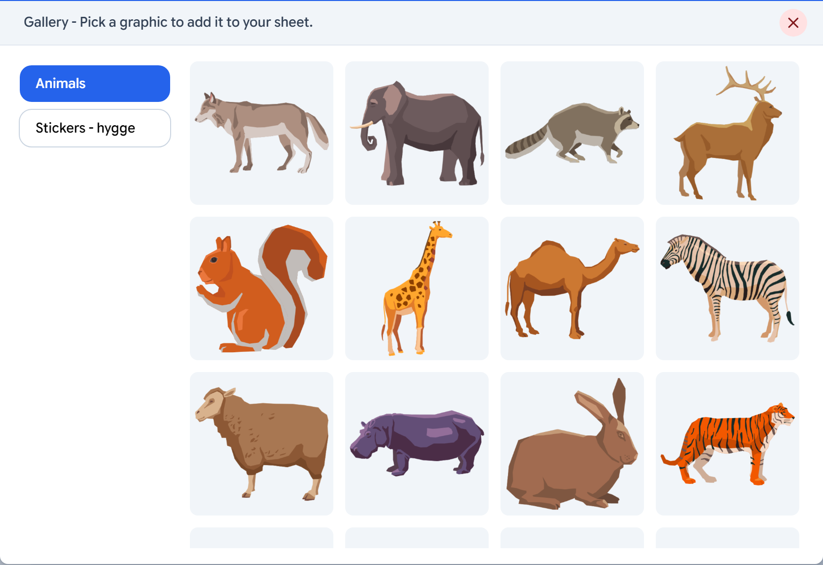823x565 pixels.
Task: Select the wolf graphic
Action: (x=262, y=133)
